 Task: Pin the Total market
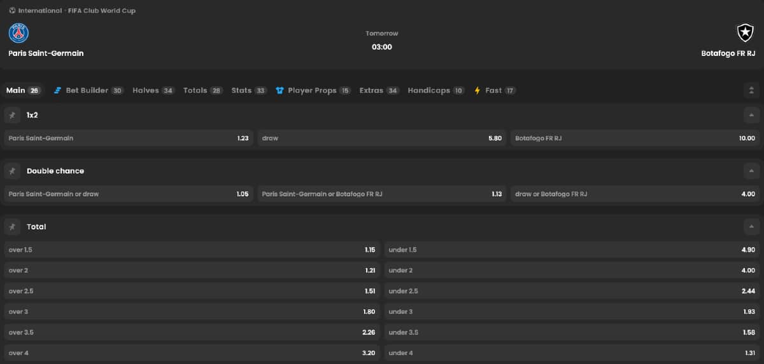[12, 227]
